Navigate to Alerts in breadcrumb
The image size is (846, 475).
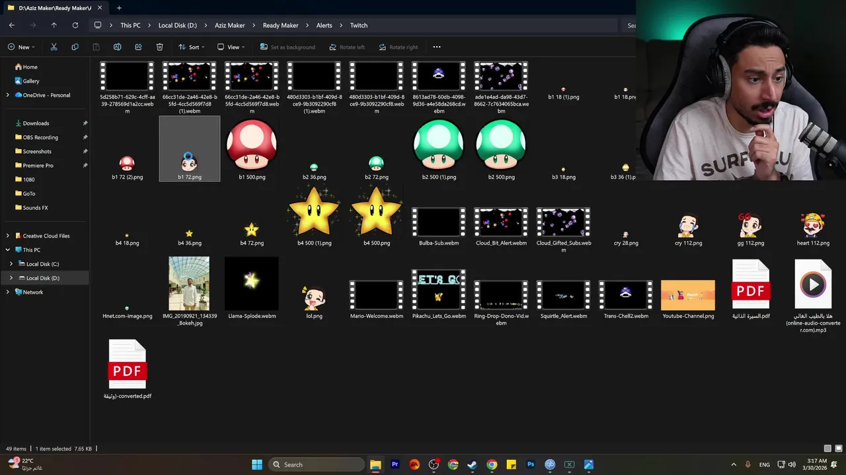324,25
